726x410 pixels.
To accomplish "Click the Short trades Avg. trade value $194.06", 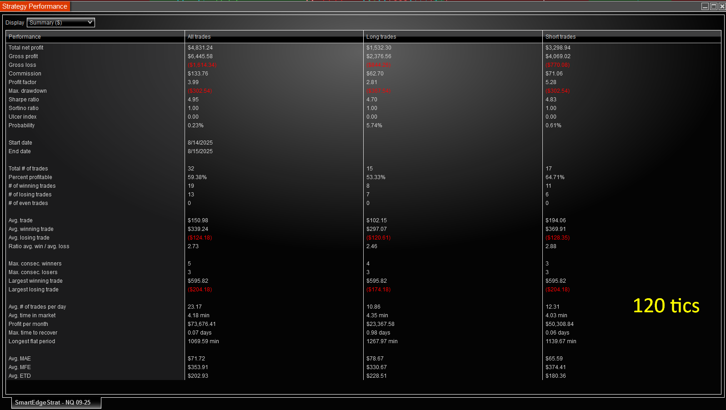I will click(x=556, y=220).
